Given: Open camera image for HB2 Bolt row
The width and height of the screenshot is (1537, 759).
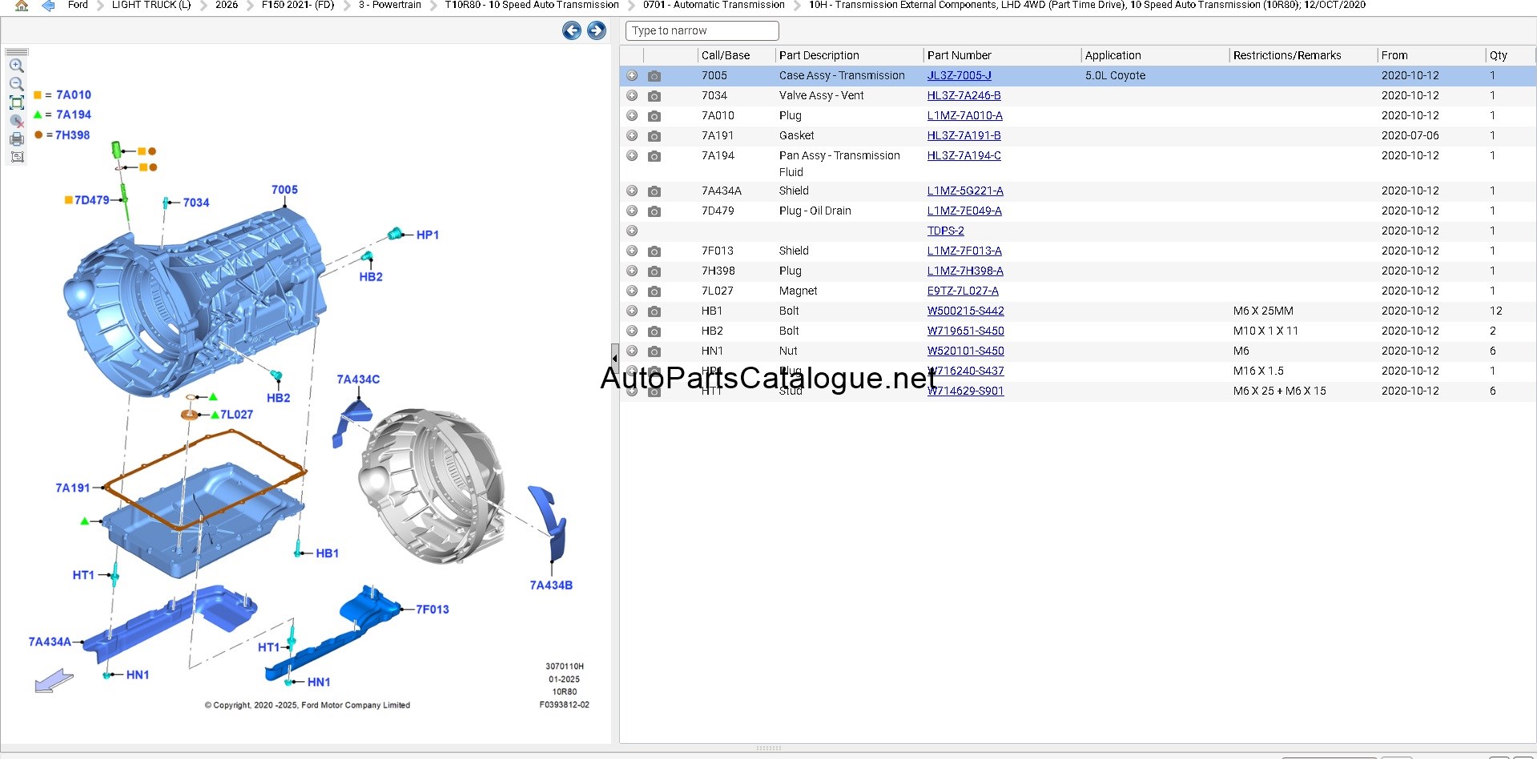Looking at the screenshot, I should click(x=654, y=331).
